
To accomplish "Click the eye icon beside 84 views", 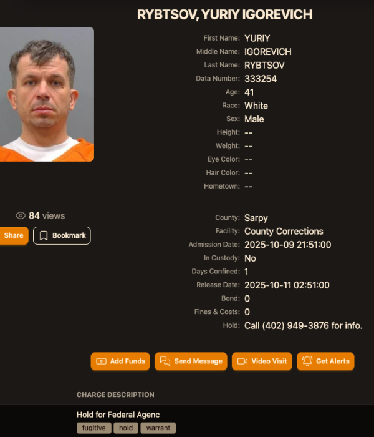I will [x=21, y=215].
